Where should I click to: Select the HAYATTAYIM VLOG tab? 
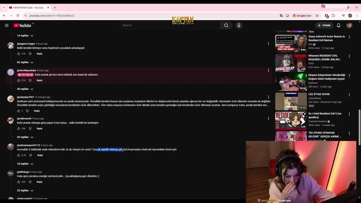click(x=28, y=8)
